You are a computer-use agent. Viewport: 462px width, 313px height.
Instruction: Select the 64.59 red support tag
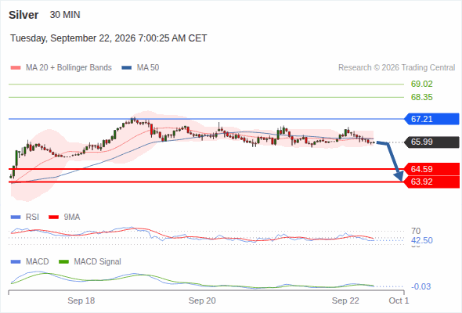coord(431,169)
